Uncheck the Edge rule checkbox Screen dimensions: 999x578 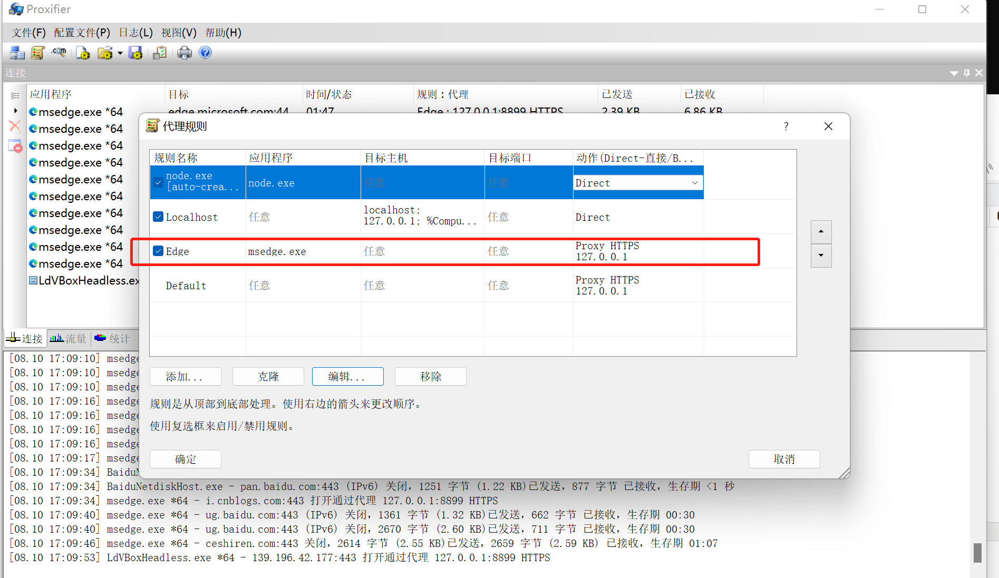158,251
